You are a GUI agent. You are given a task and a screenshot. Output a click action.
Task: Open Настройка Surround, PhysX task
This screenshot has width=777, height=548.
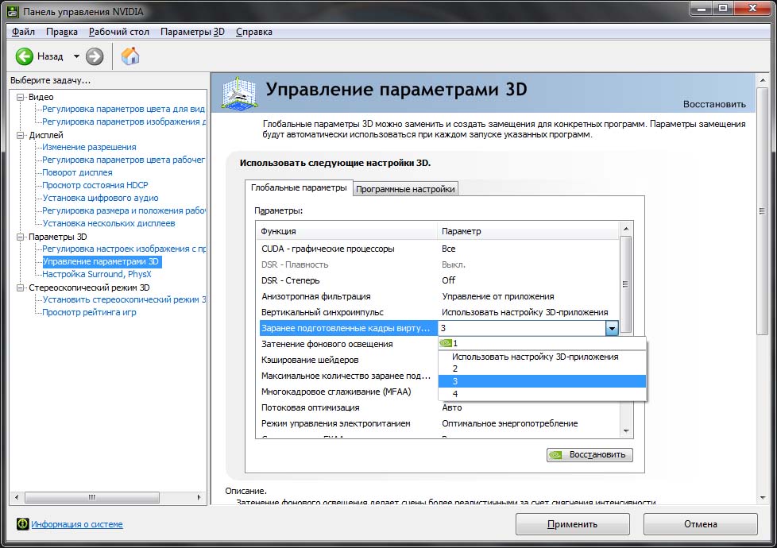point(97,274)
